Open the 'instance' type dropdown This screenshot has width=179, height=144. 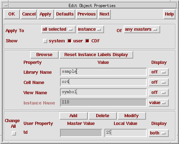pyautogui.click(x=91, y=29)
